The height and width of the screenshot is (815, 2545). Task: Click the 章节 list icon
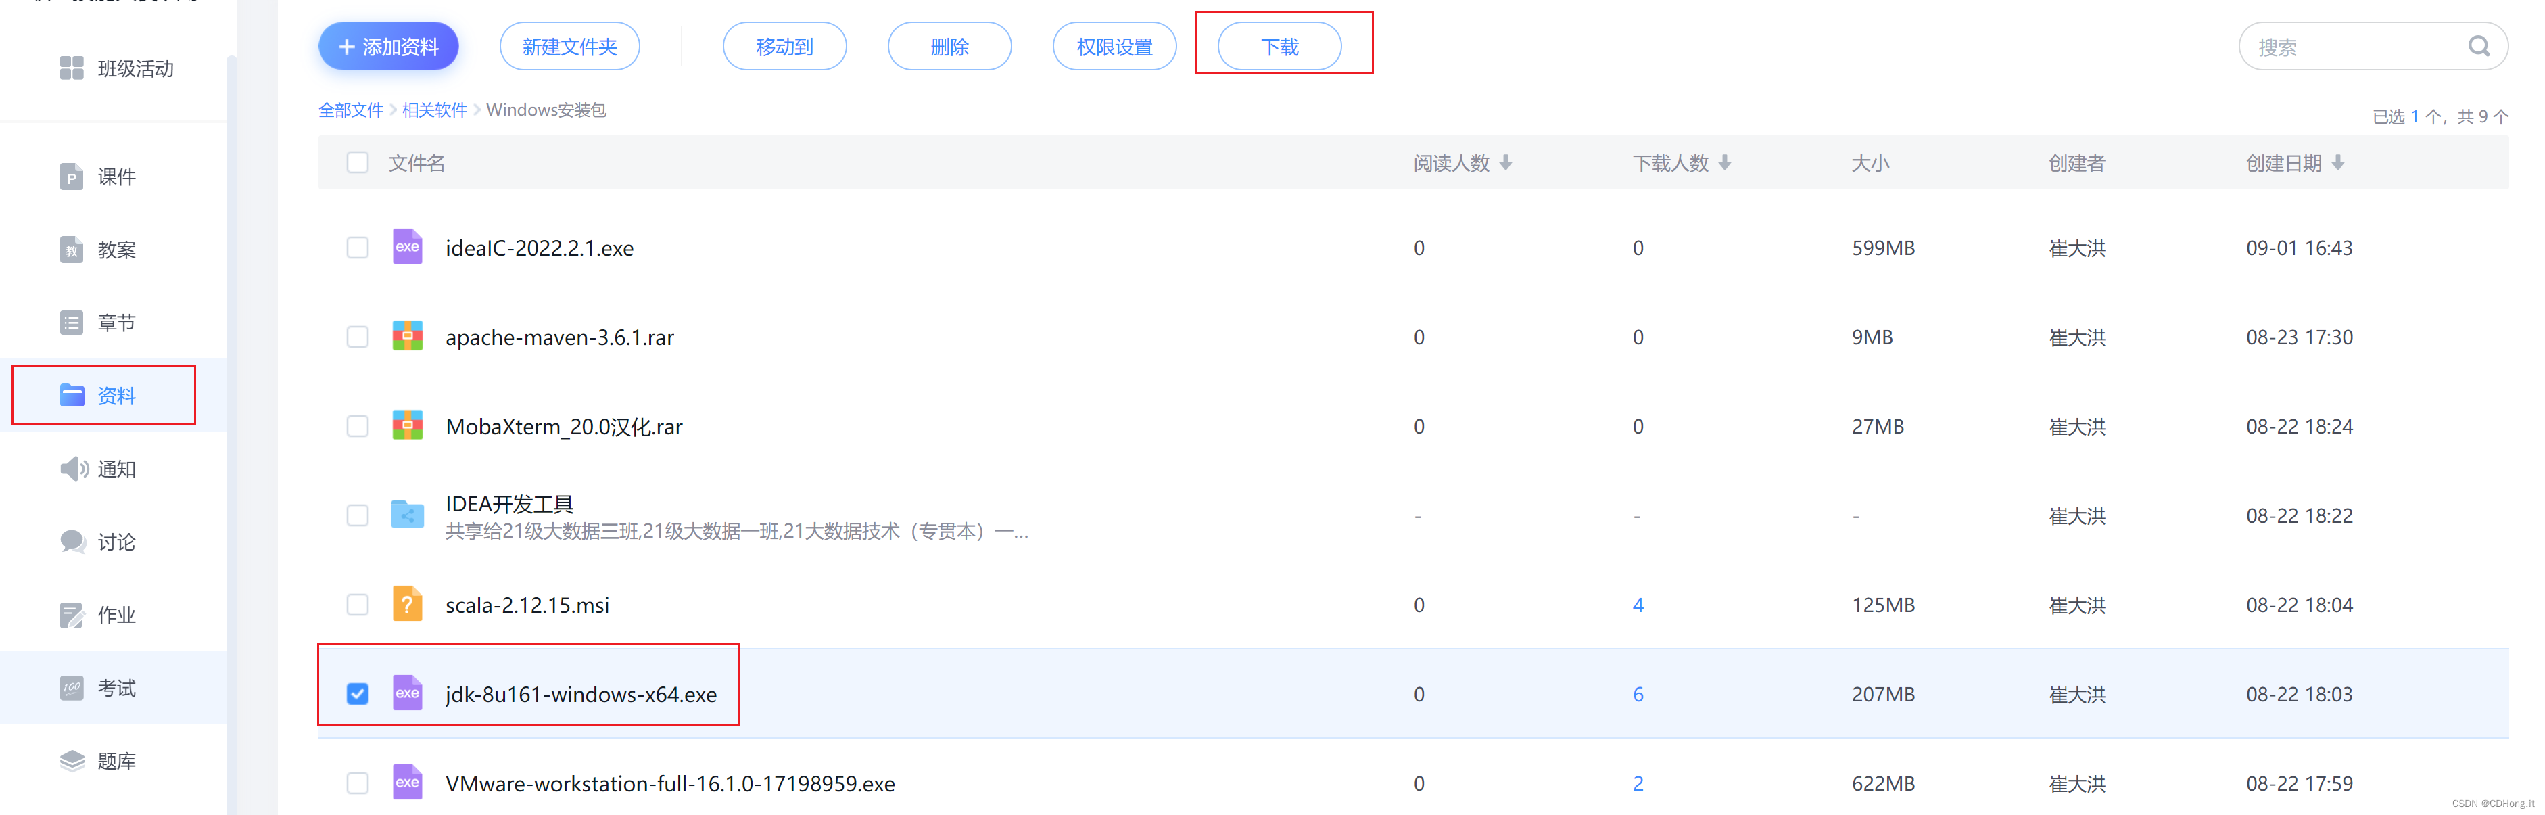[x=71, y=322]
